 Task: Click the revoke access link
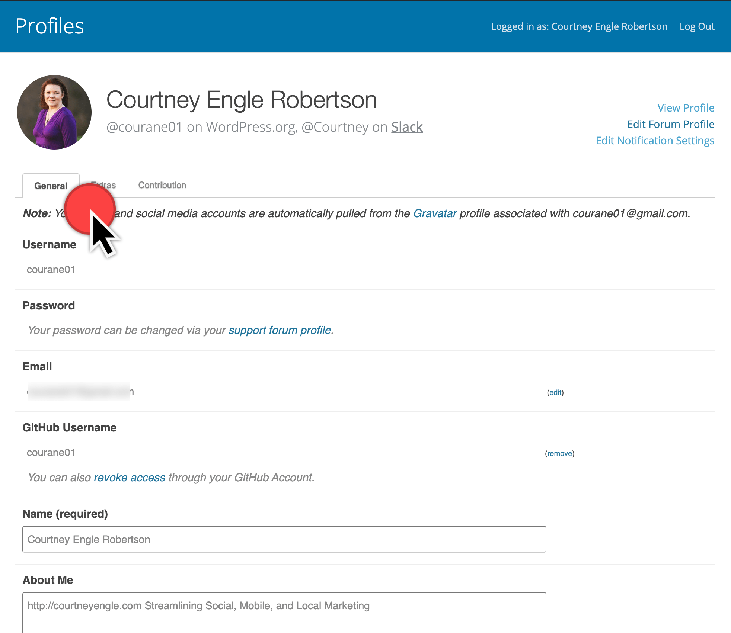point(129,478)
